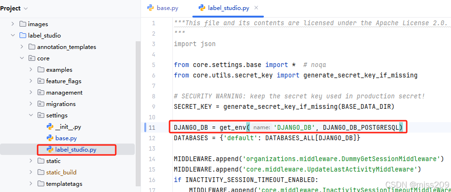Screen dimensions: 451x192
Task: Expand the management folder
Action: coord(31,93)
